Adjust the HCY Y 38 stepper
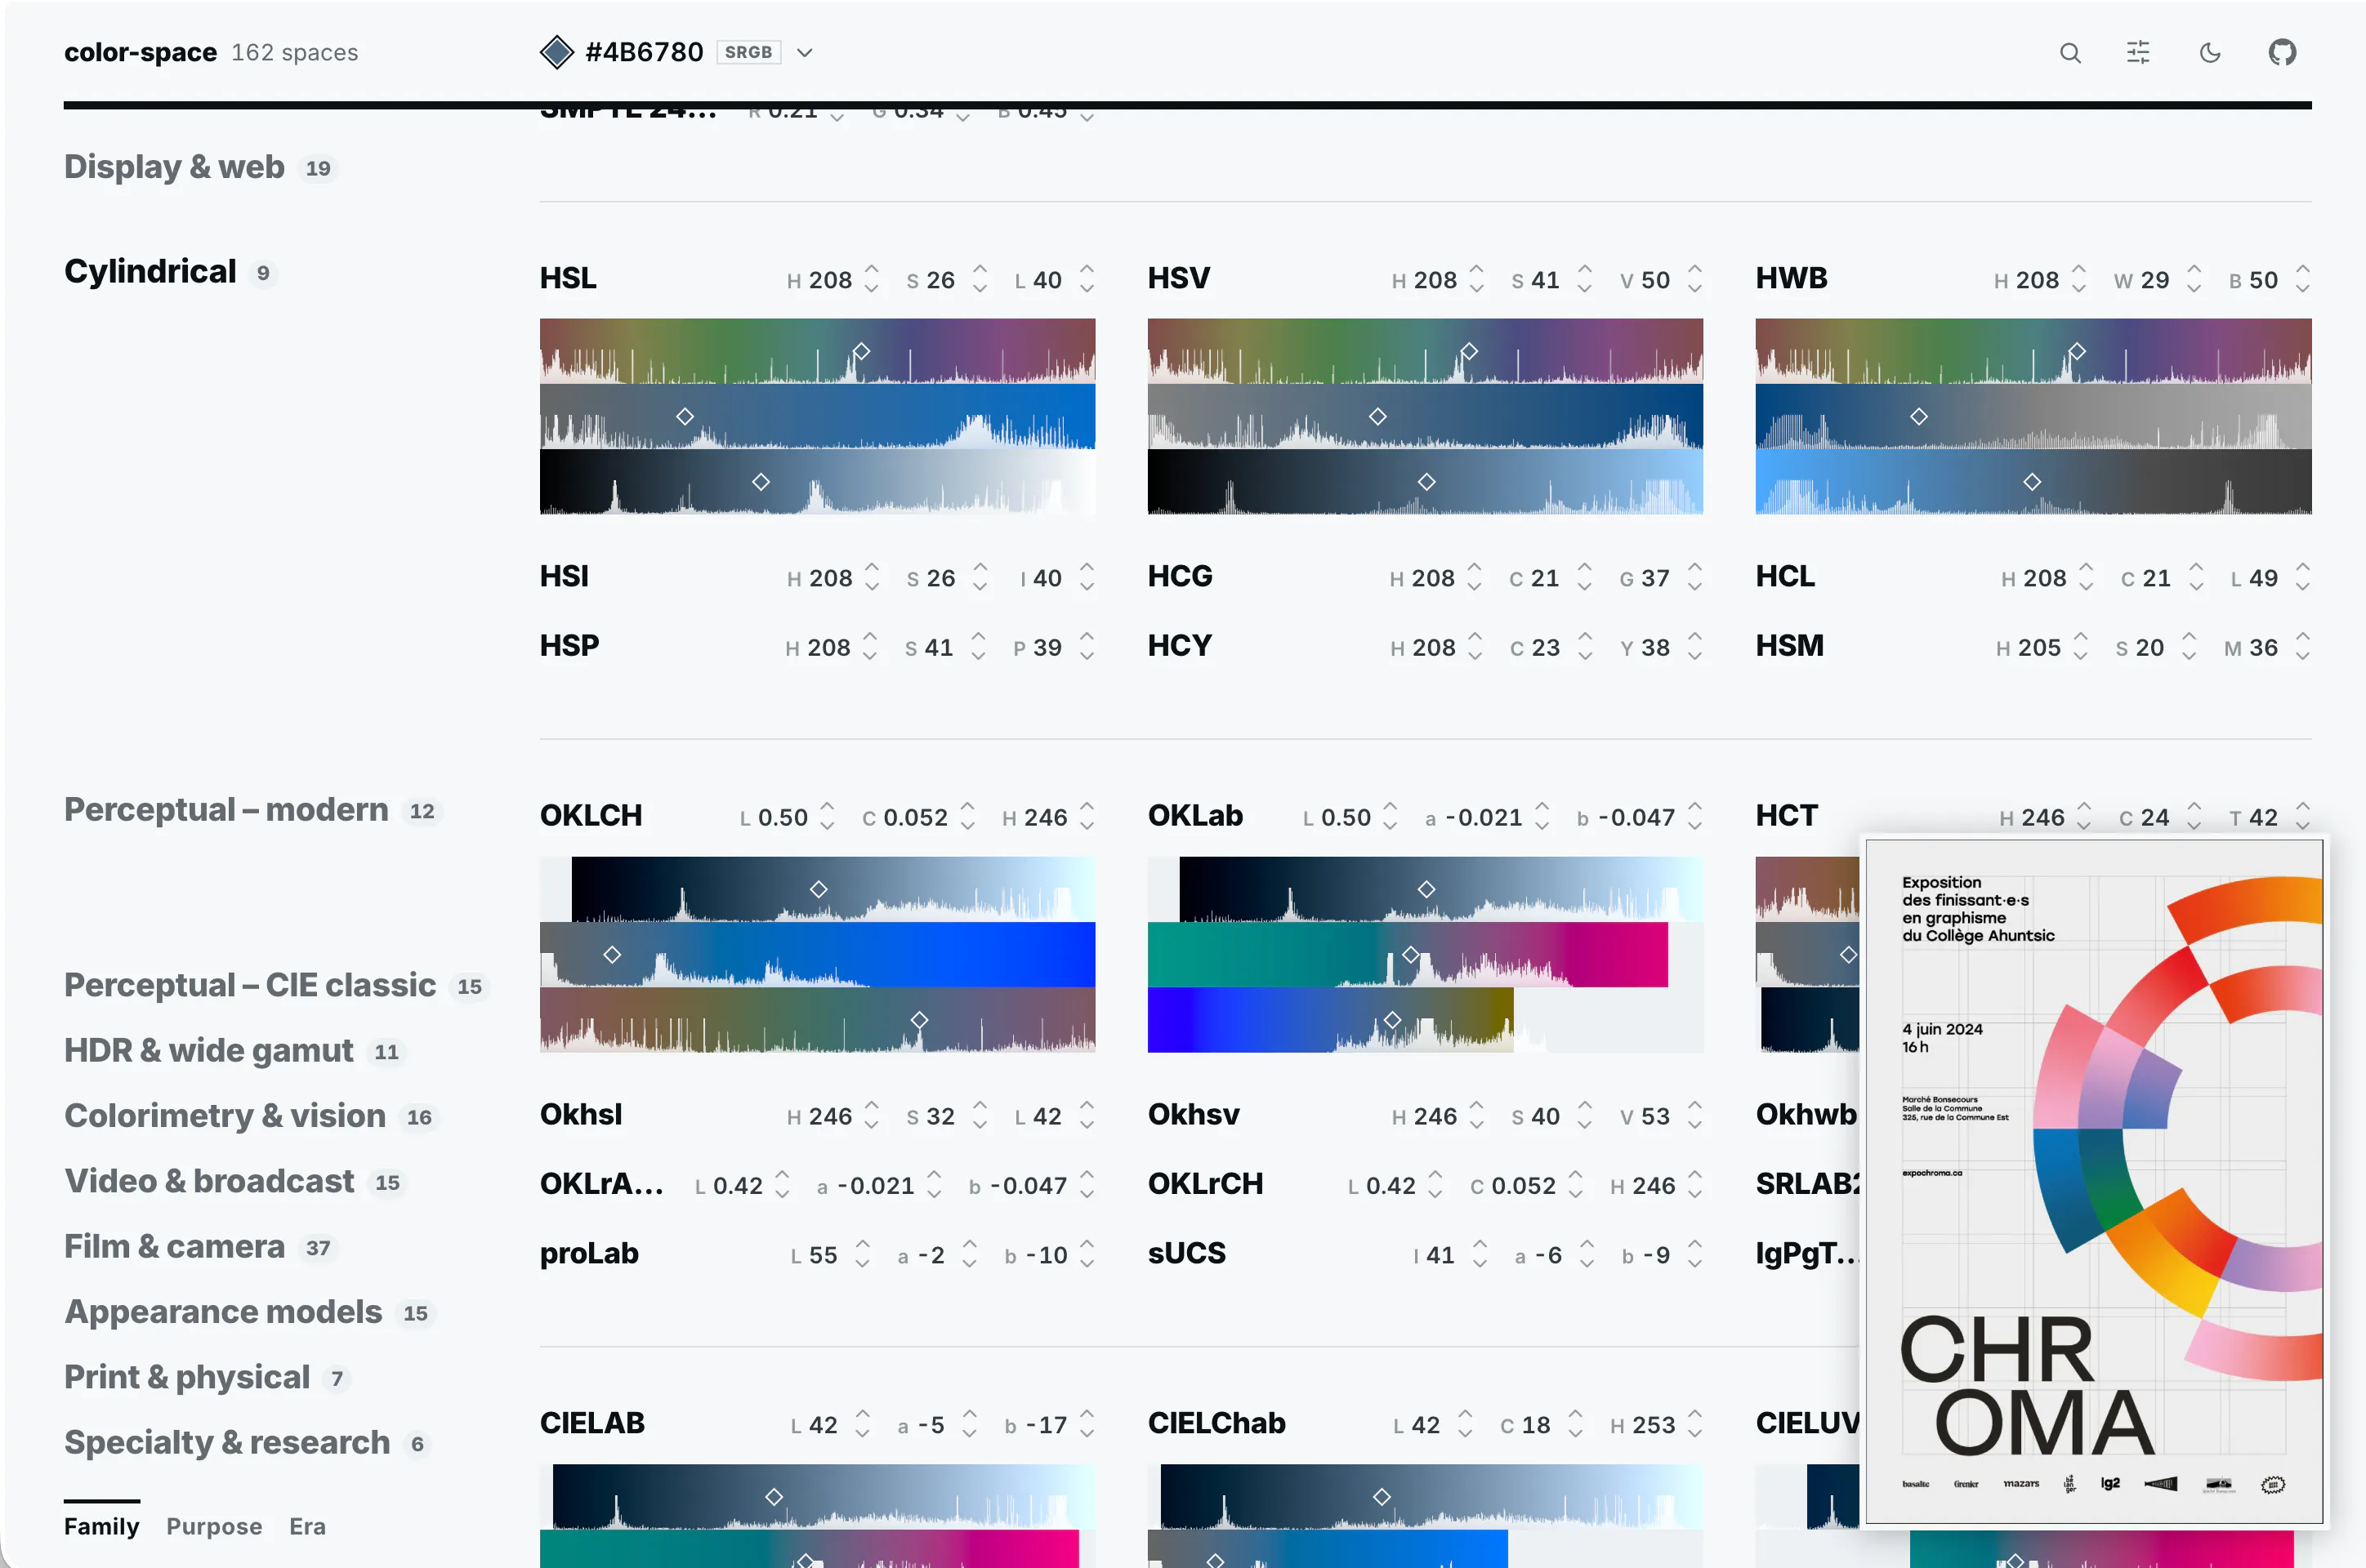 1694,648
